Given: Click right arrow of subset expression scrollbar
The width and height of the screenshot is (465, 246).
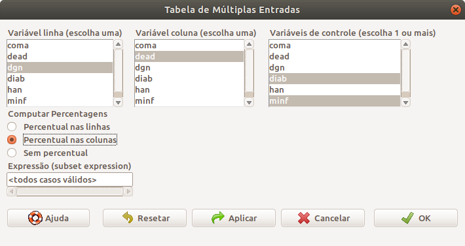Looking at the screenshot, I should (128, 191).
